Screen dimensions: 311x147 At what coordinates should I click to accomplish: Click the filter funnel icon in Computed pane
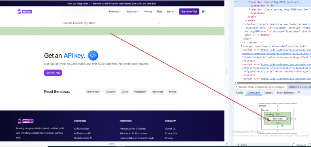pyautogui.click(x=239, y=145)
